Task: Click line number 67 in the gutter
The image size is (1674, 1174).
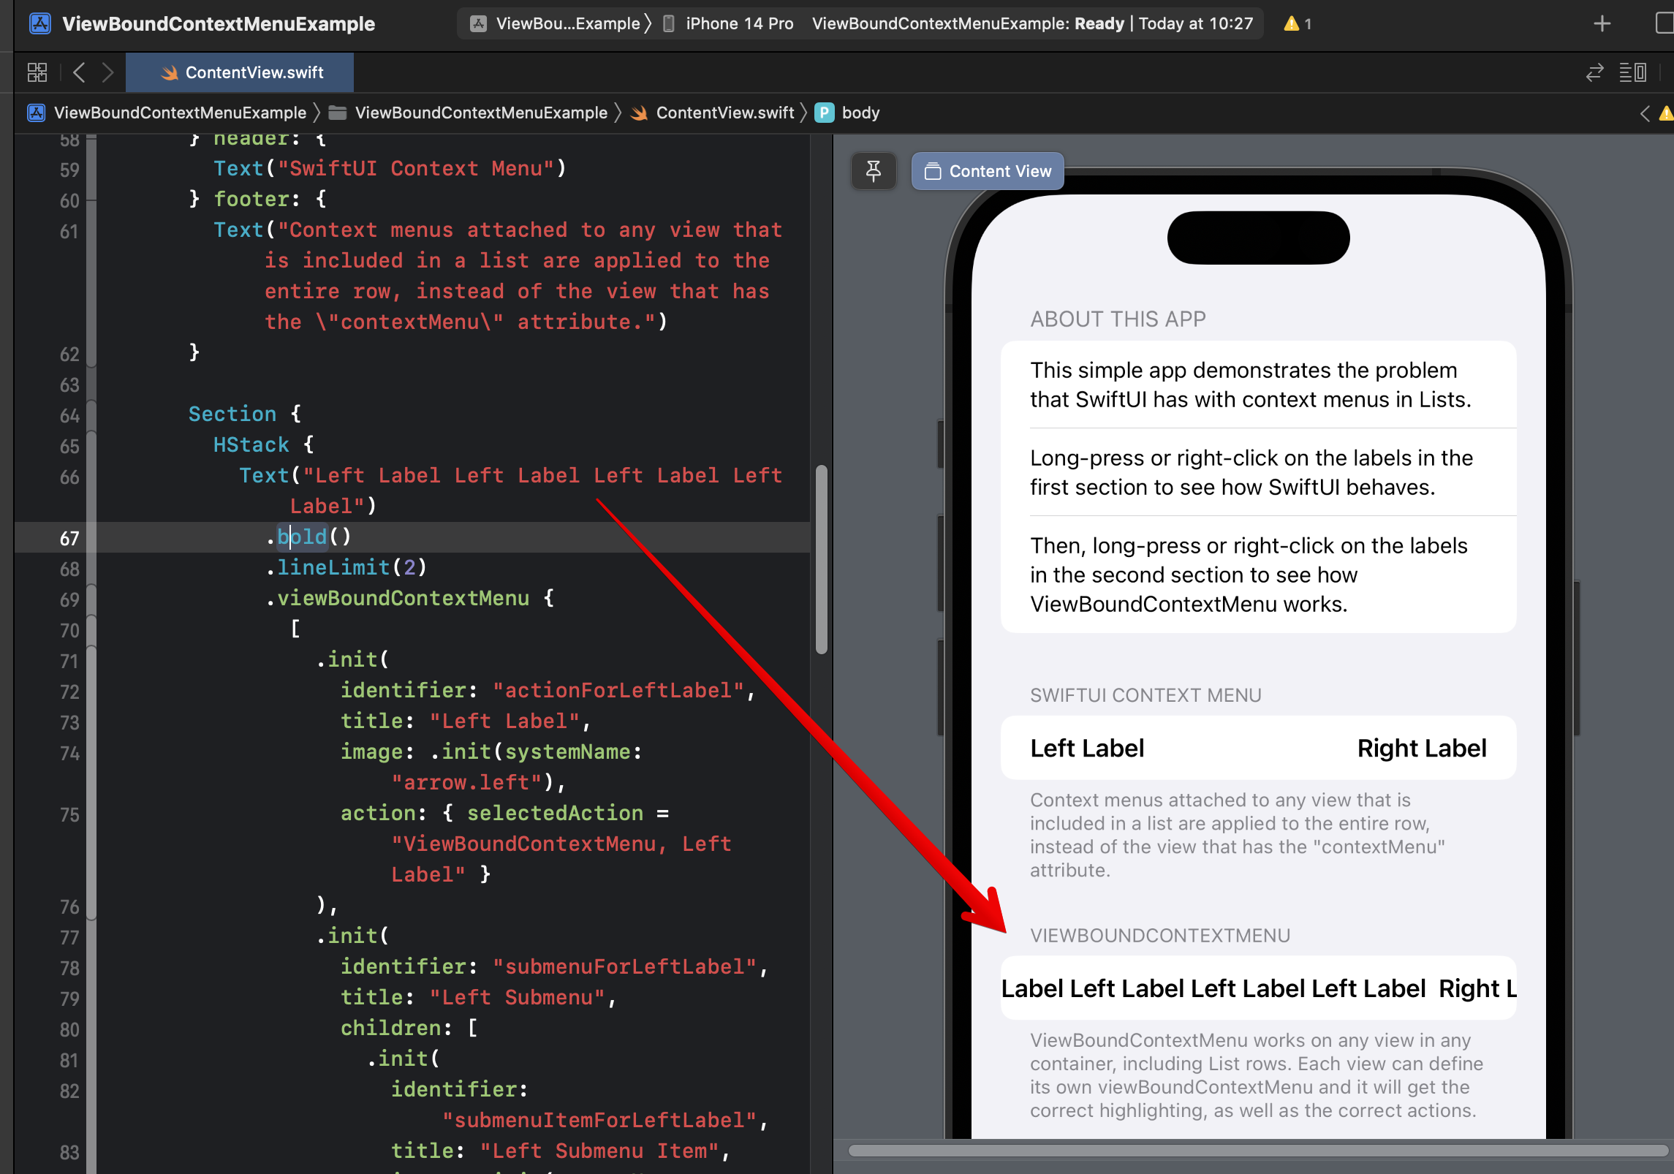Action: (x=69, y=539)
